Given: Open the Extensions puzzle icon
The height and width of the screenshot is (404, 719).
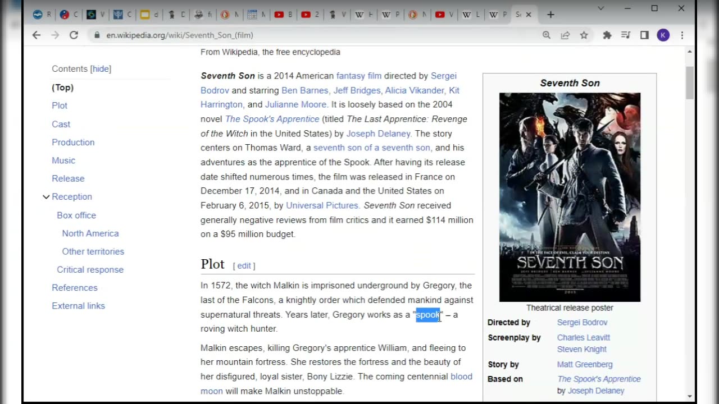Looking at the screenshot, I should pos(607,35).
